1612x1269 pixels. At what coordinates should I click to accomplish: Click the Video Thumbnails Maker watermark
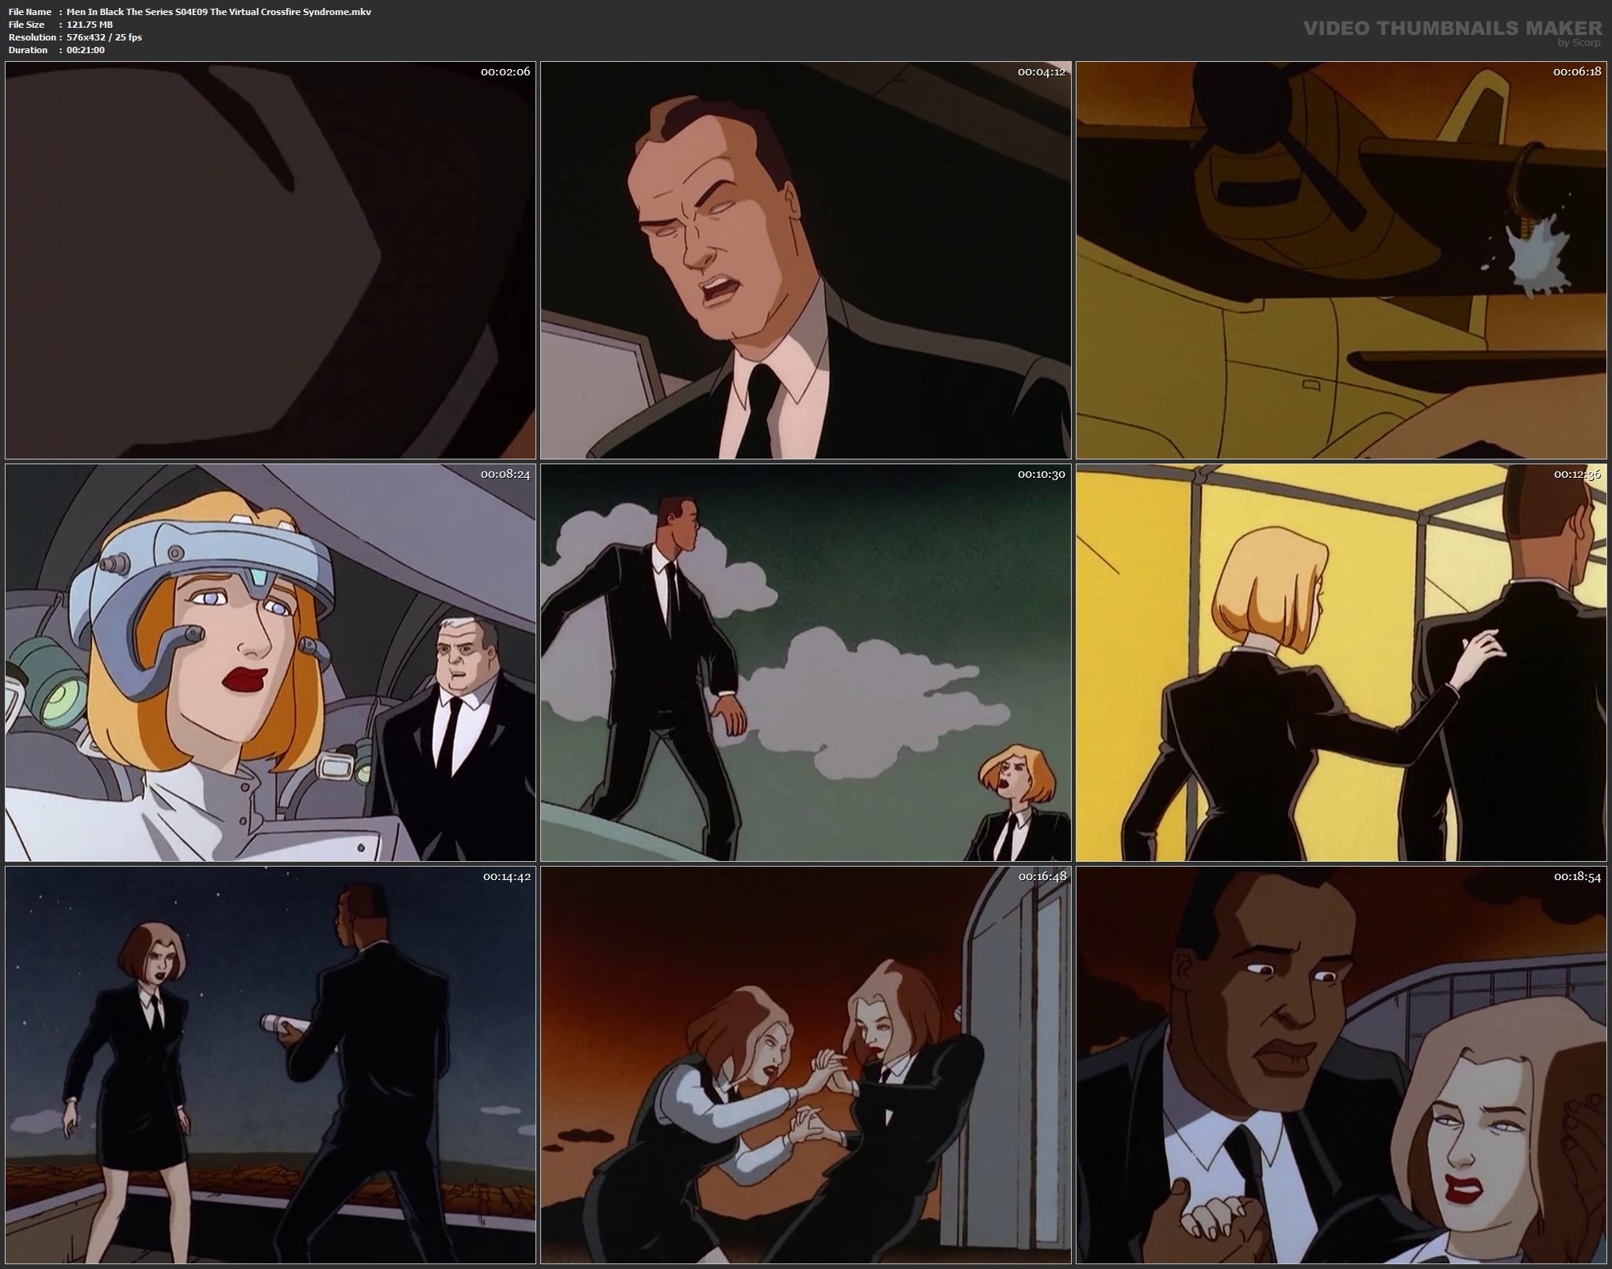[1452, 28]
